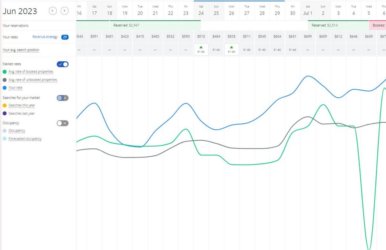
Task: Click the gray dot beside Avg rate of unbooked properties
Action: (x=4, y=80)
